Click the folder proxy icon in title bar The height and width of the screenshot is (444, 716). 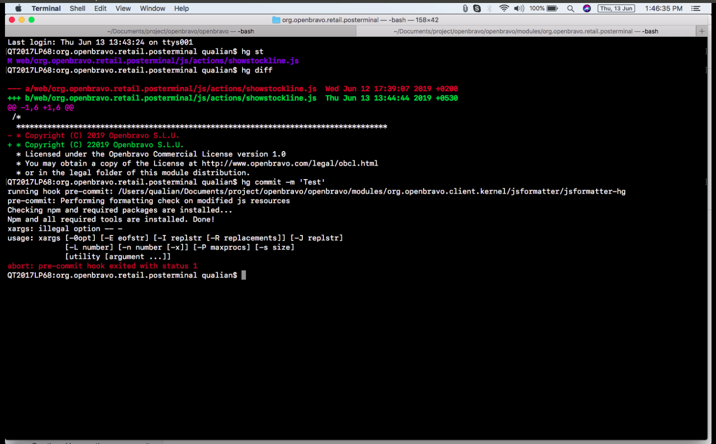click(276, 20)
